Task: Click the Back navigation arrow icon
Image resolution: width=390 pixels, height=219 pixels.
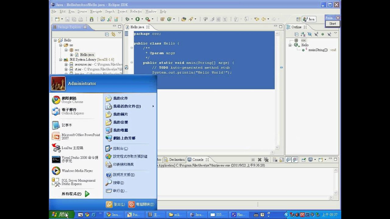Action: click(x=264, y=19)
